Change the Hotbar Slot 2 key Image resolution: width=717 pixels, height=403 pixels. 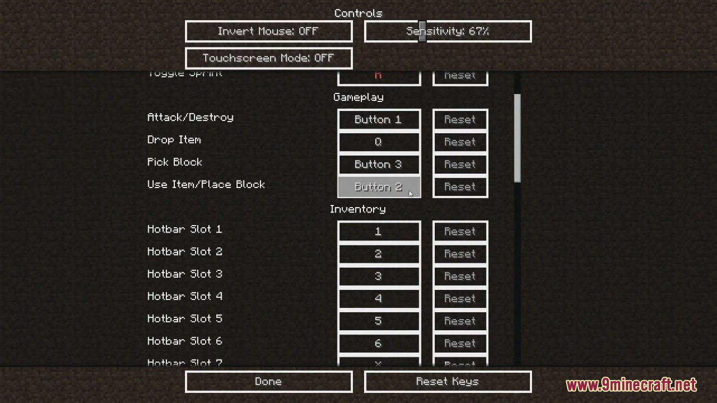point(379,254)
